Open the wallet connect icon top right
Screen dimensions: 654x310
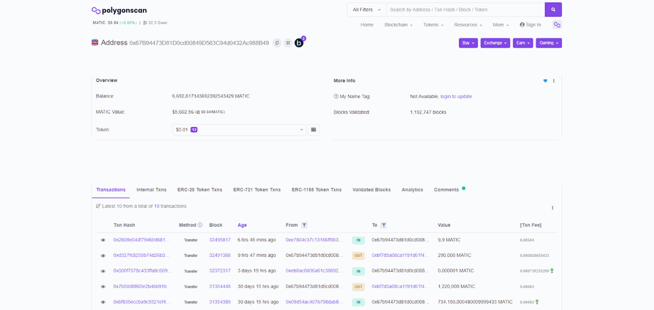tap(557, 25)
